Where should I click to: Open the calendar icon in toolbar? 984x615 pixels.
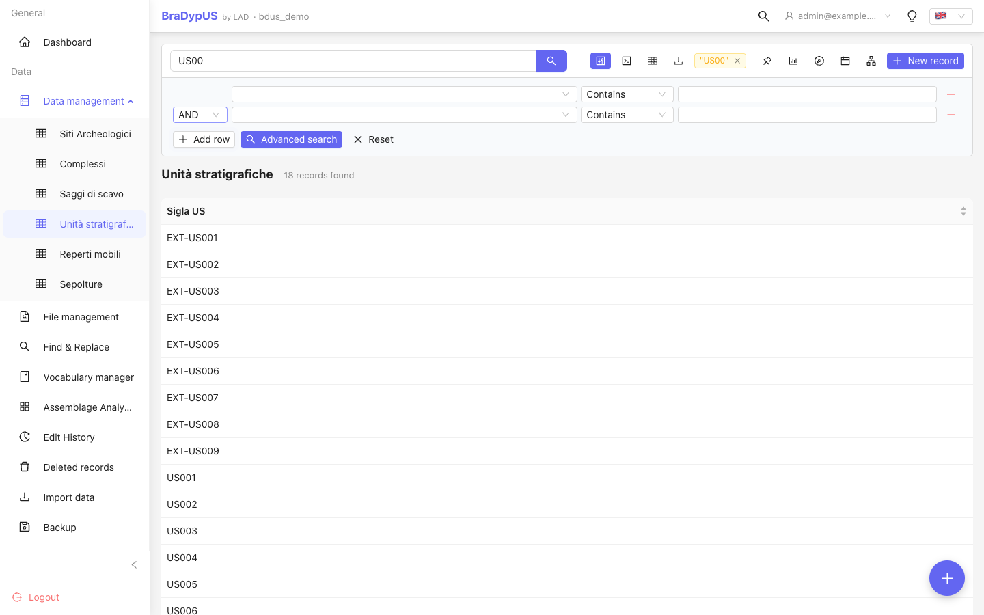pos(845,61)
